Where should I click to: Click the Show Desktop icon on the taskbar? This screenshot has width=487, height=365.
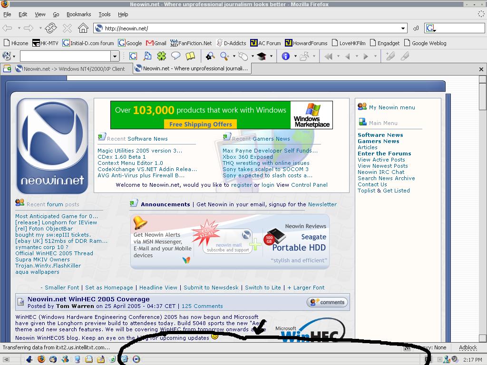(7, 359)
